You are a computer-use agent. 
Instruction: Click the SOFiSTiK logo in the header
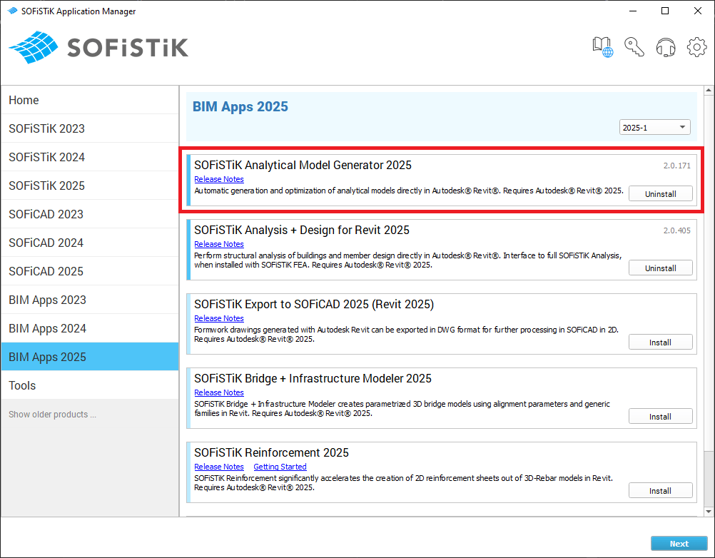(x=98, y=47)
